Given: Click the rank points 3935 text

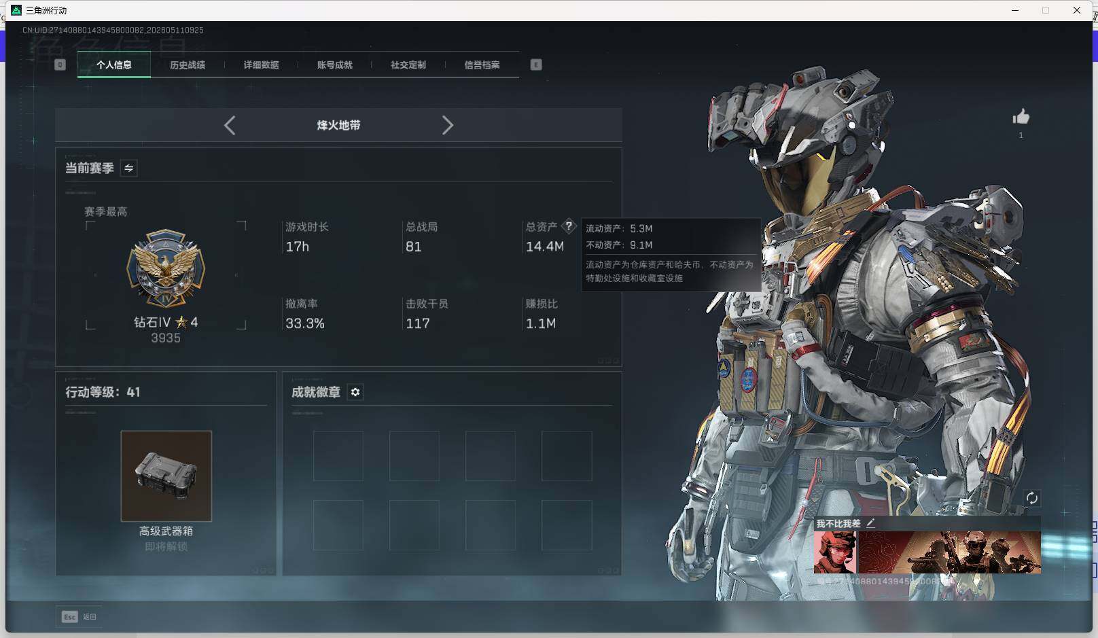Looking at the screenshot, I should [166, 338].
